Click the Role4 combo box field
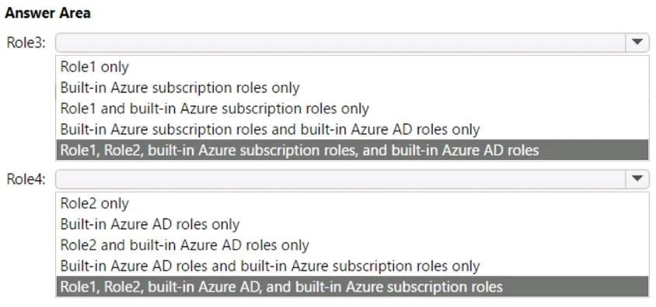 [352, 179]
